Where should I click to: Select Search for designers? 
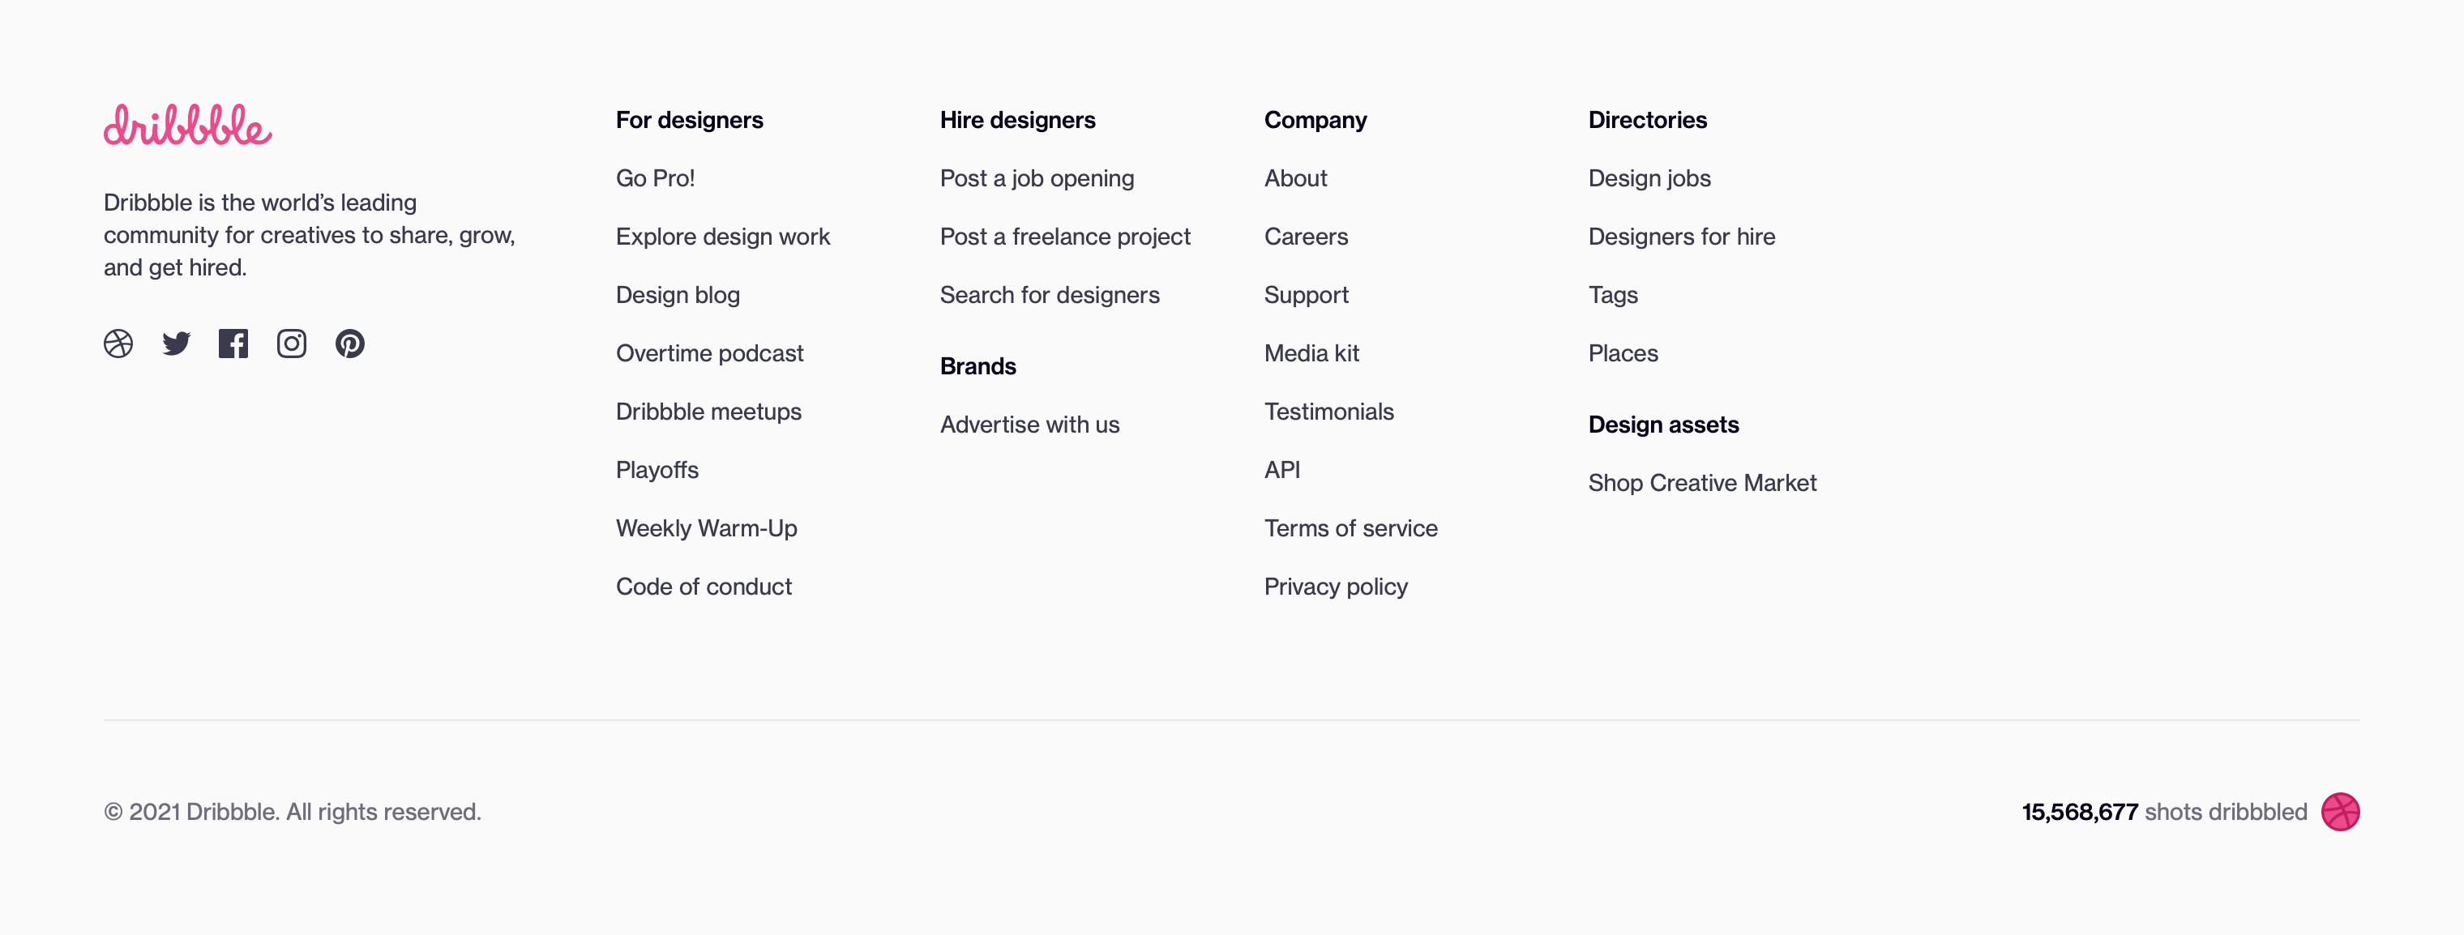pyautogui.click(x=1050, y=294)
